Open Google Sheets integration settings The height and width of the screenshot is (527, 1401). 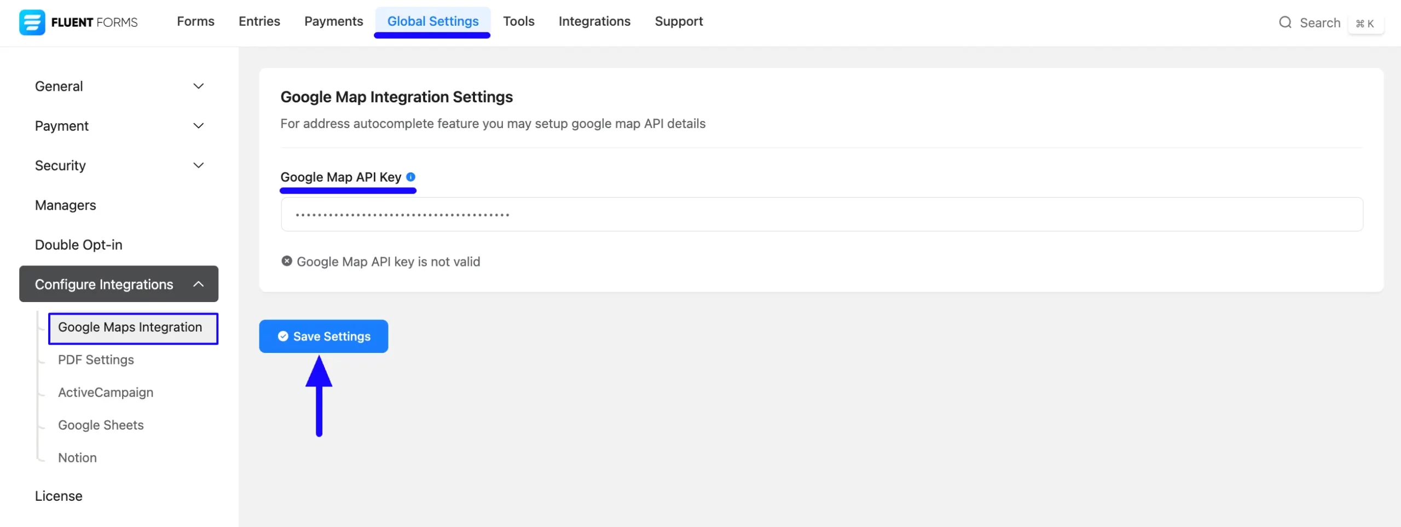coord(101,425)
